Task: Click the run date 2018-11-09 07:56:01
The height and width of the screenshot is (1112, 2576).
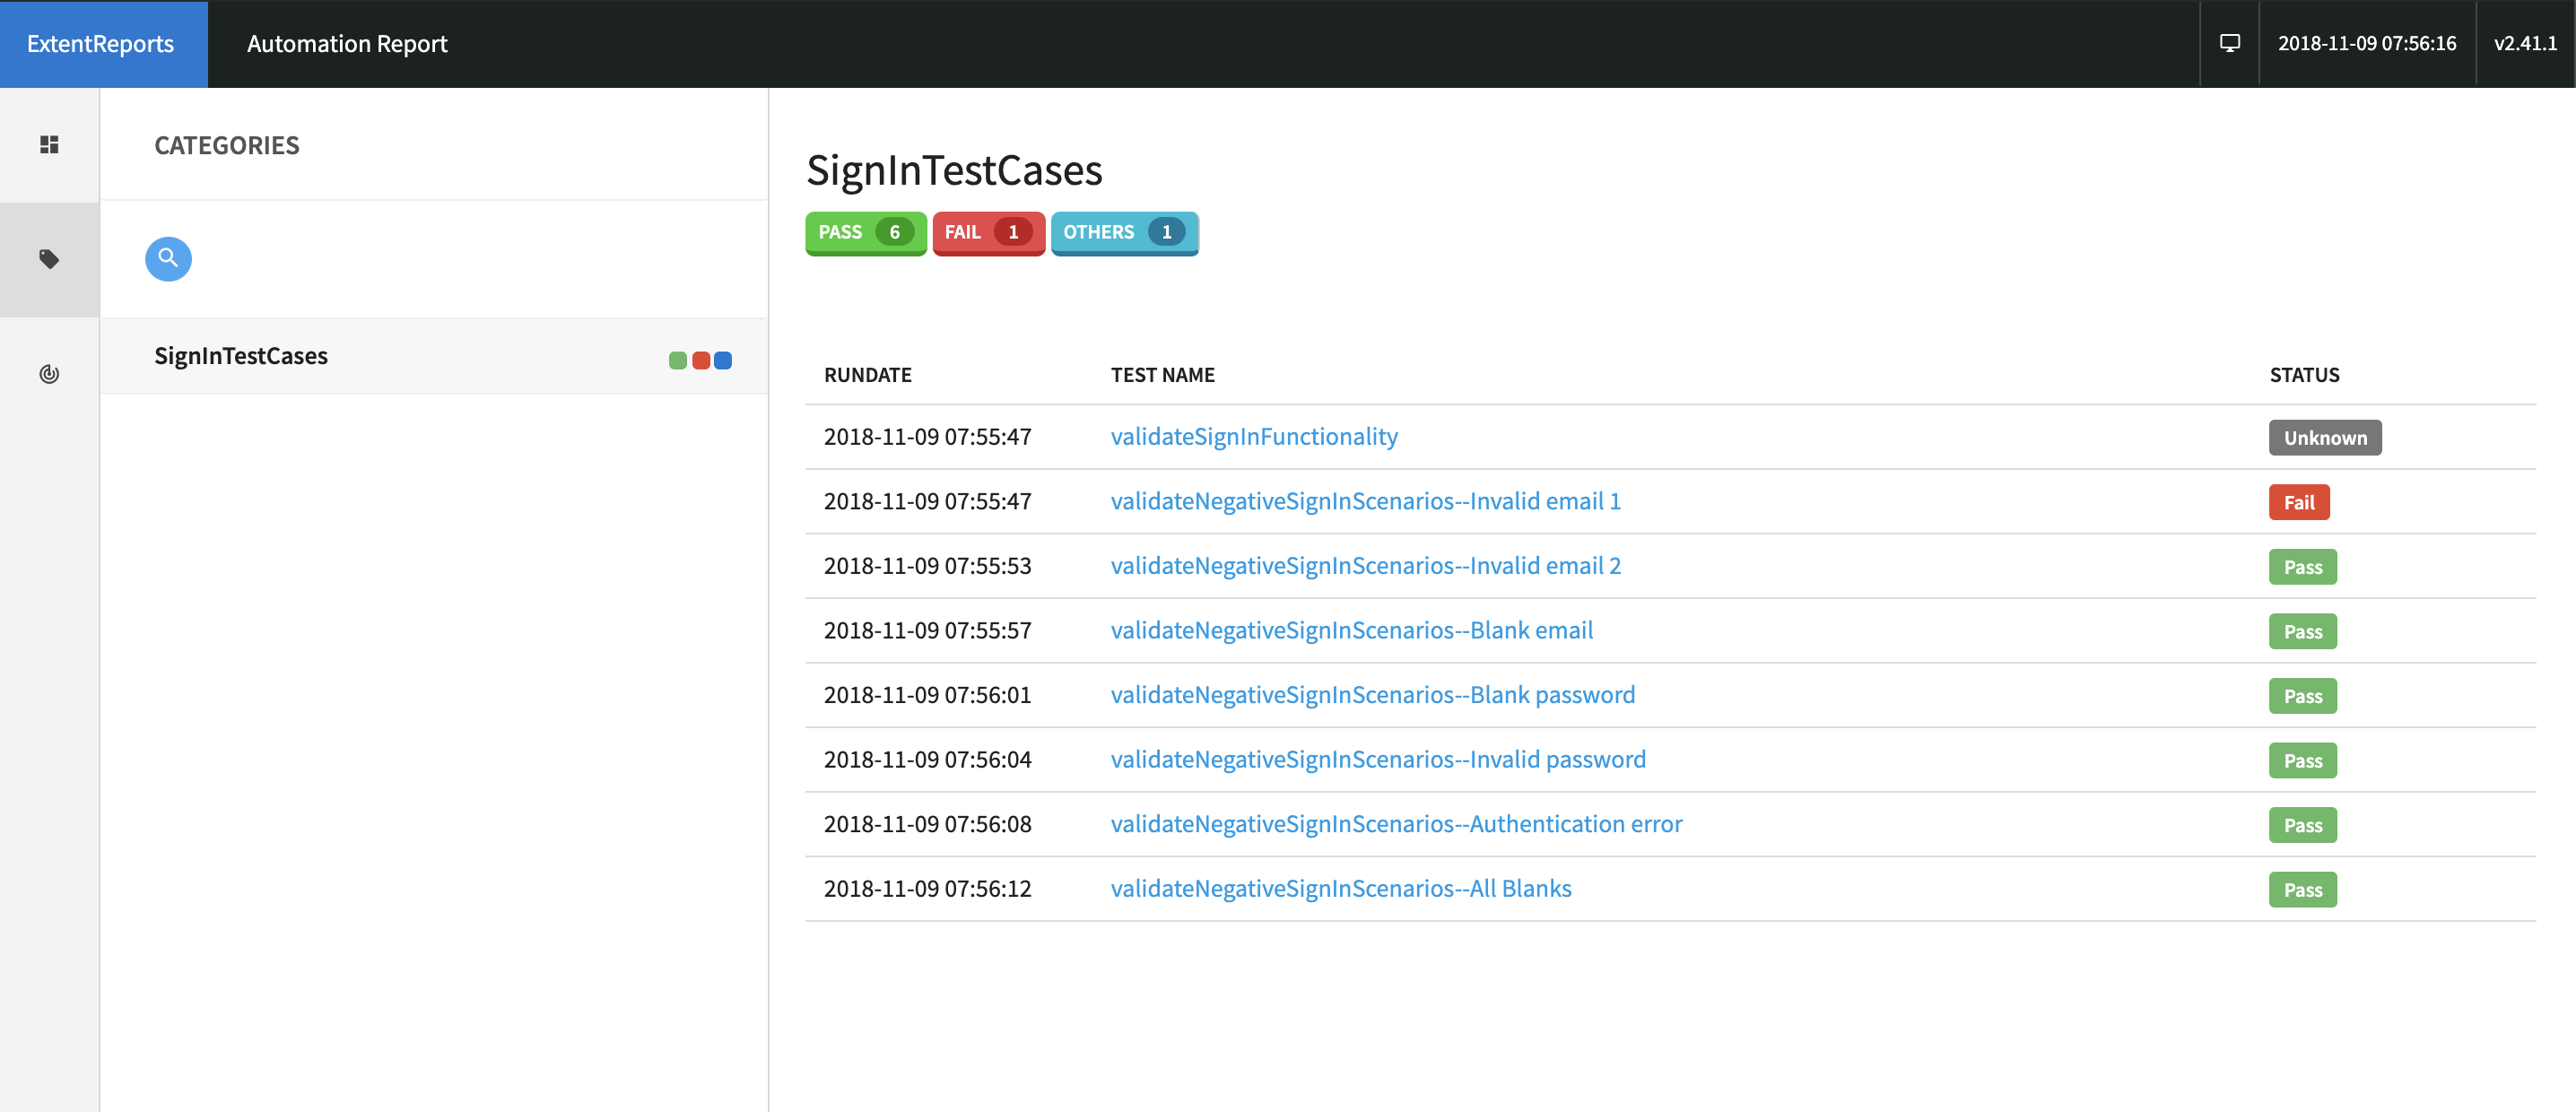Action: click(927, 695)
